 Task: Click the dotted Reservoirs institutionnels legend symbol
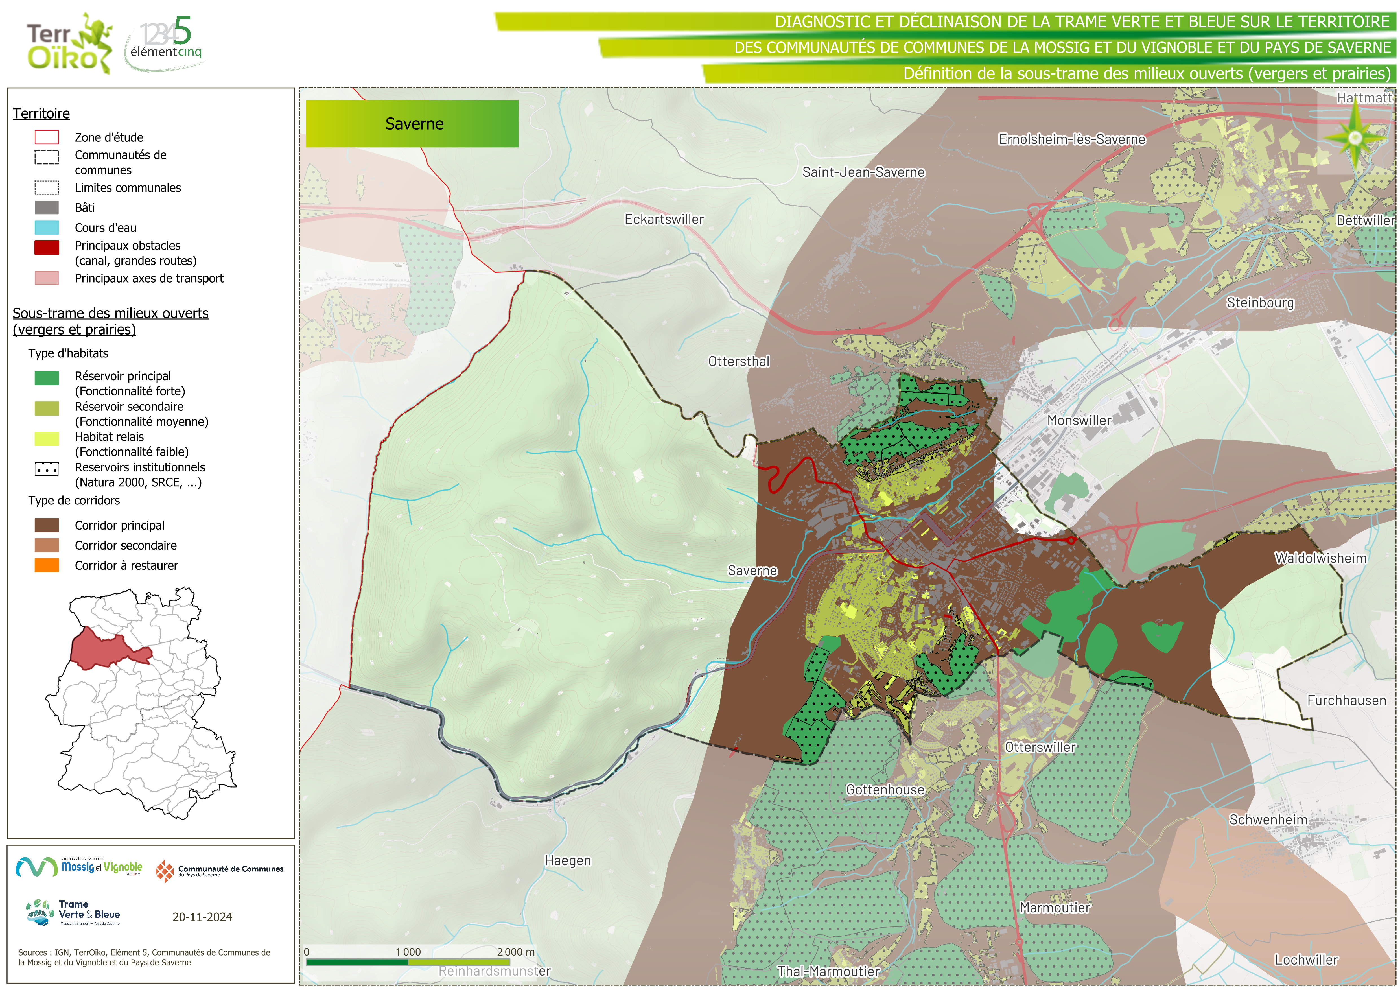coord(47,470)
